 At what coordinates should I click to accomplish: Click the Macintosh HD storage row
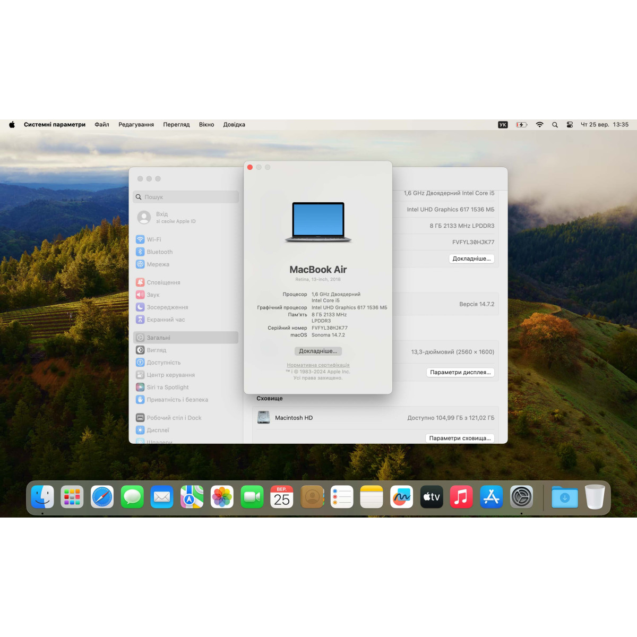point(376,418)
